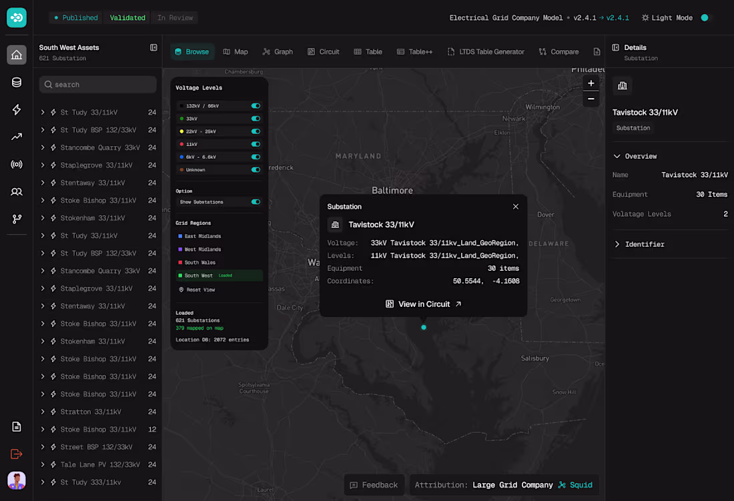
Task: Expand the first Stokenham 33/11kV row
Action: [43, 218]
